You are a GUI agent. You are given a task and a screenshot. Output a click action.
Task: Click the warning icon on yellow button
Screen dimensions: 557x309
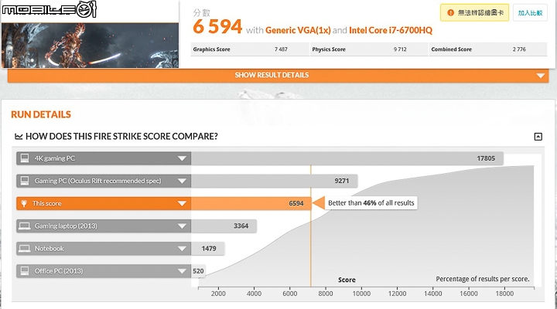[450, 13]
